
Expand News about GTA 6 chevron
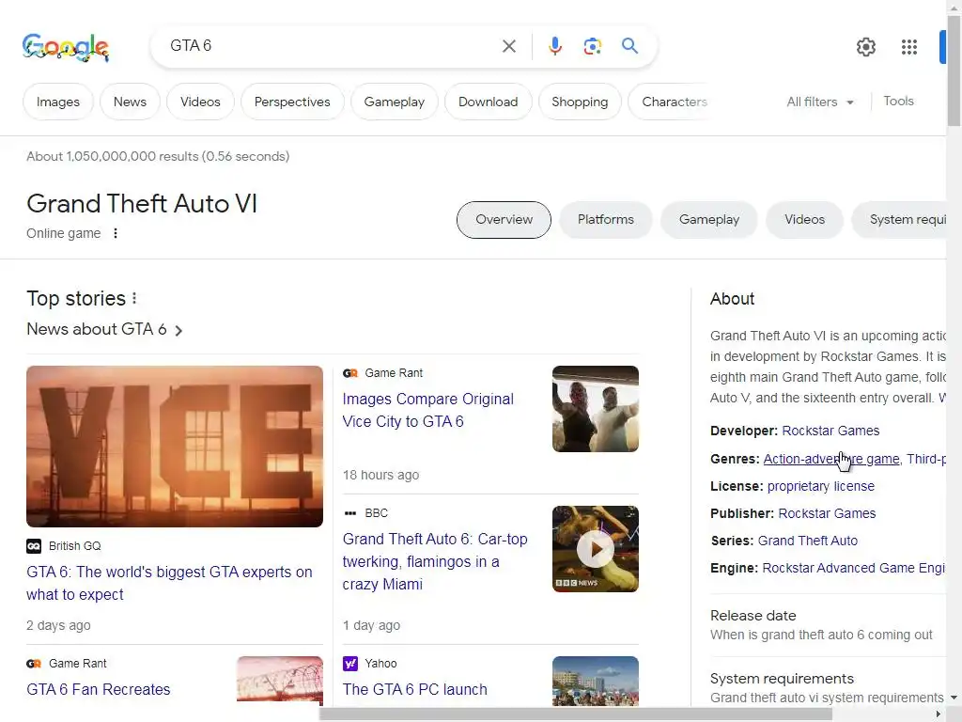178,331
